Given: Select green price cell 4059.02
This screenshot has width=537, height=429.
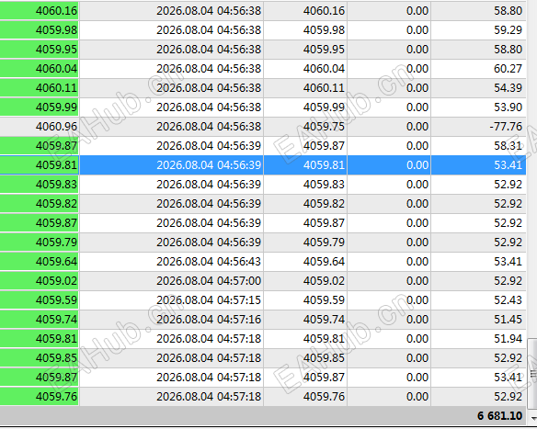Looking at the screenshot, I should [x=39, y=281].
